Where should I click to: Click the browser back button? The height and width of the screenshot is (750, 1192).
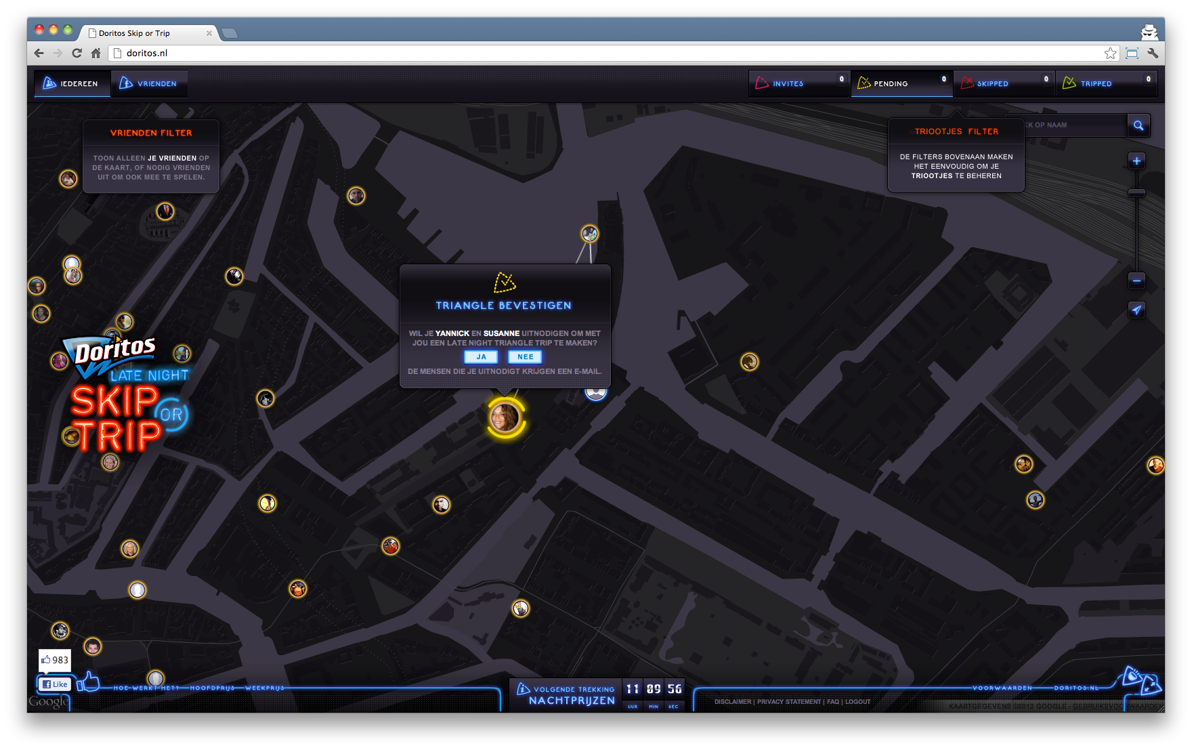[x=39, y=53]
